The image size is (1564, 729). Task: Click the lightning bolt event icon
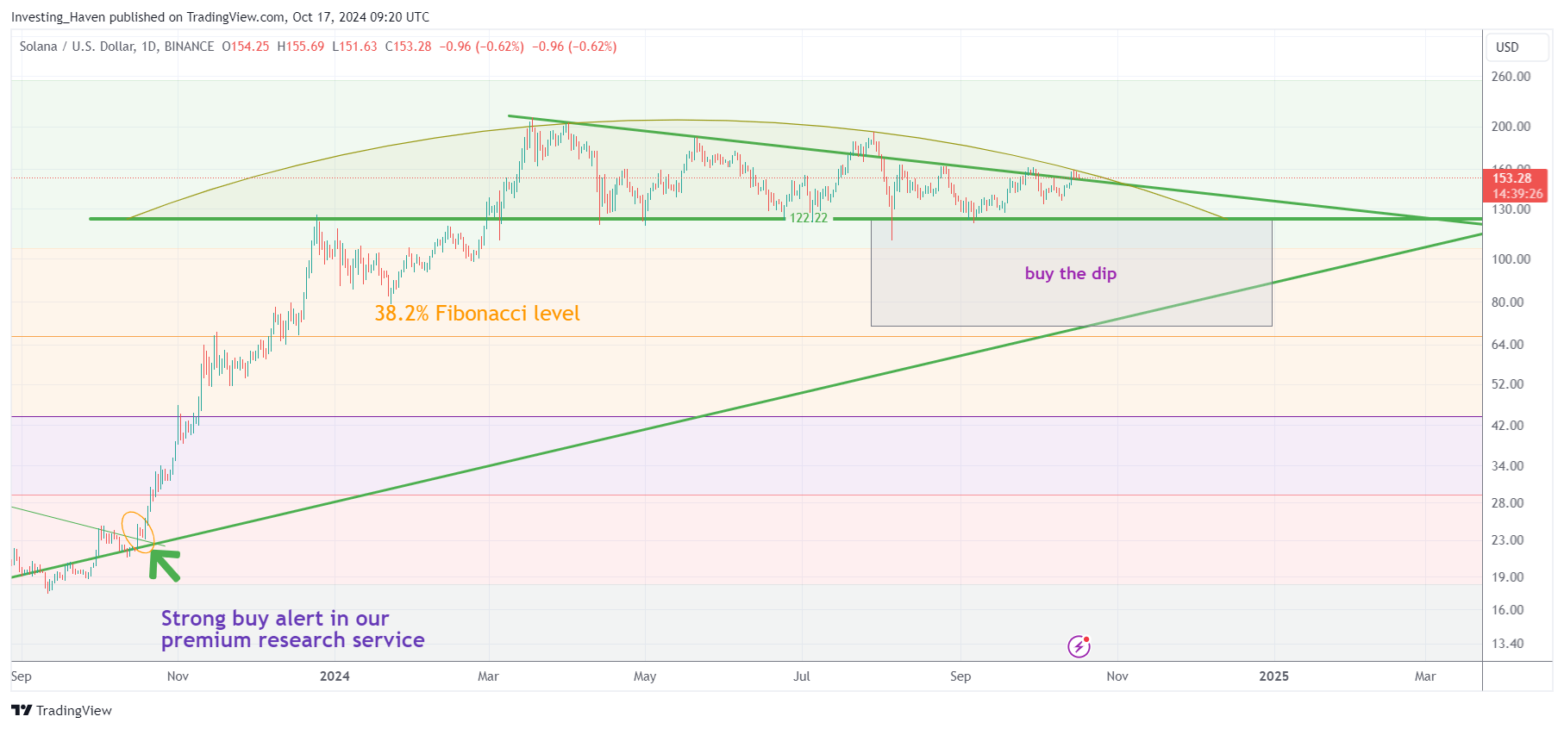click(x=1079, y=646)
